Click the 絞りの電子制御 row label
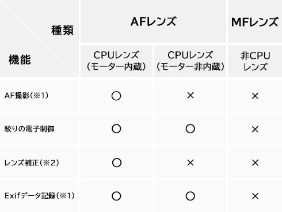Viewport: 282px width, 212px height. point(29,129)
